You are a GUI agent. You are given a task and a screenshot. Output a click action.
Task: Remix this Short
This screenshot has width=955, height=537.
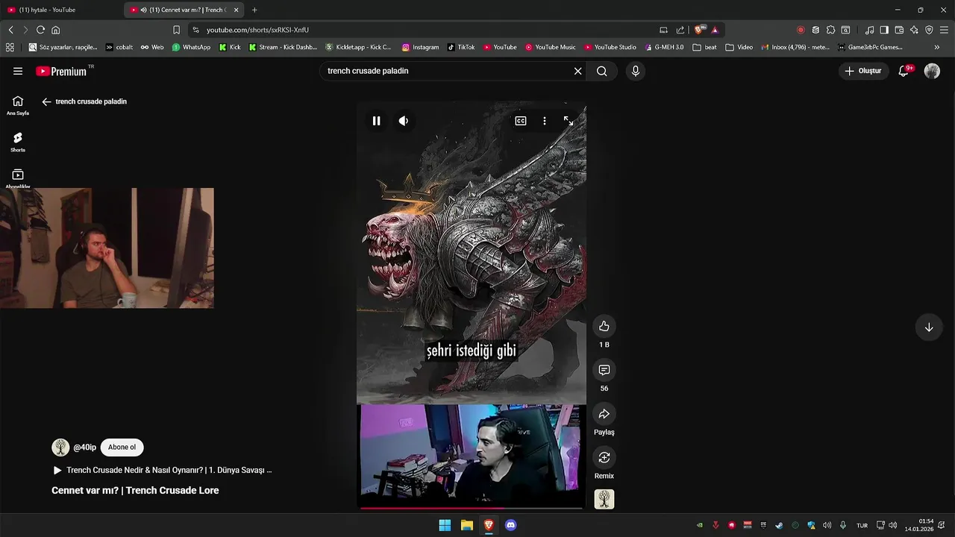pos(604,457)
